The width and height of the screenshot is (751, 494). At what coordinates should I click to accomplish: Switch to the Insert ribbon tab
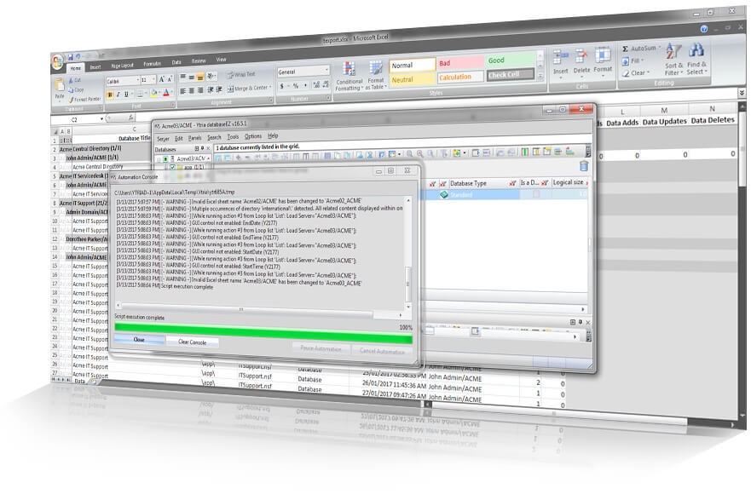[95, 67]
